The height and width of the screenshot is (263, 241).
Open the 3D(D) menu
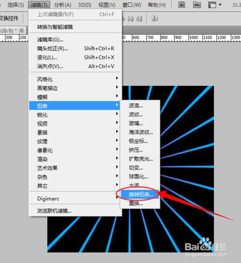[x=85, y=5]
